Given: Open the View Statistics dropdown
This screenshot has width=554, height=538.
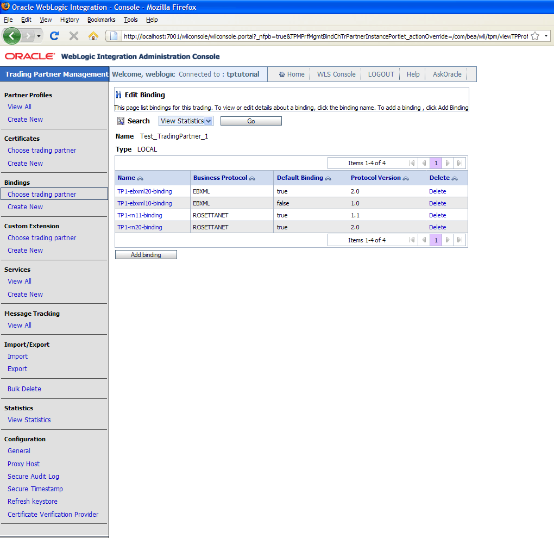Looking at the screenshot, I should point(186,121).
